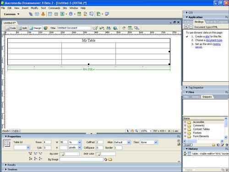Open the Modify menu
Viewport: 229px width, 172px height.
(34, 8)
